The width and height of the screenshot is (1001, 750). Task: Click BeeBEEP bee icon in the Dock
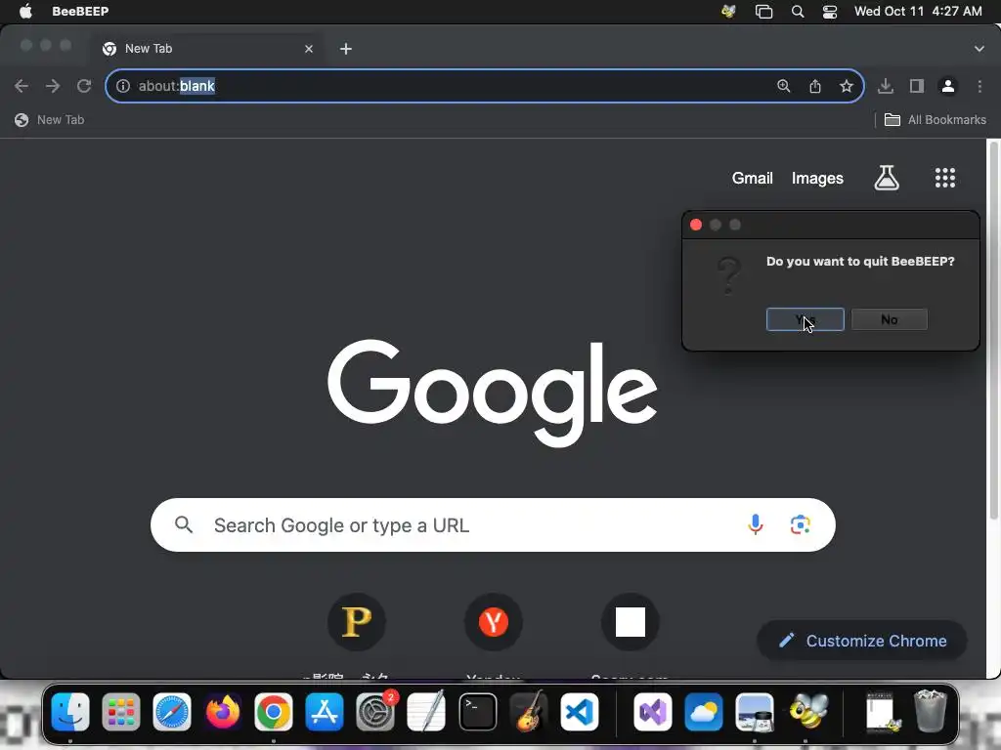(806, 712)
